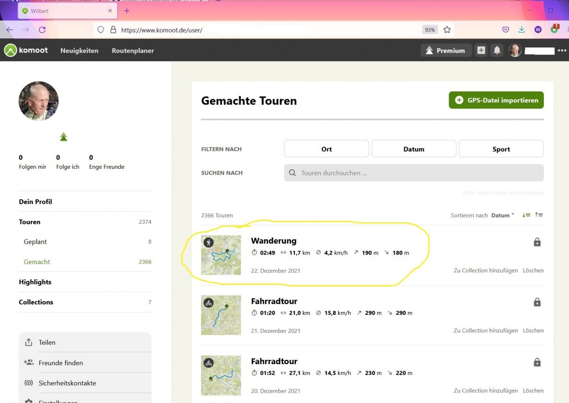Open the notifications bell icon

[x=497, y=50]
